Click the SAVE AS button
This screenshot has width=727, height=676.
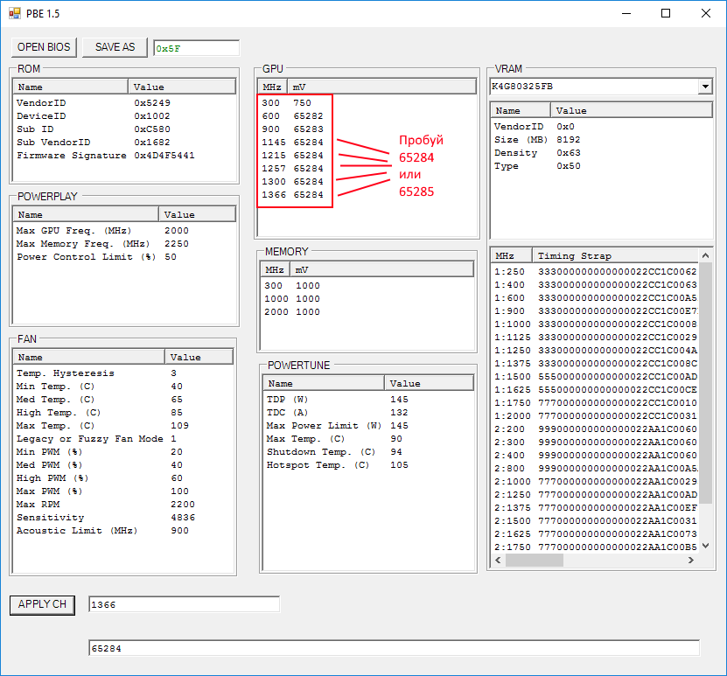115,47
